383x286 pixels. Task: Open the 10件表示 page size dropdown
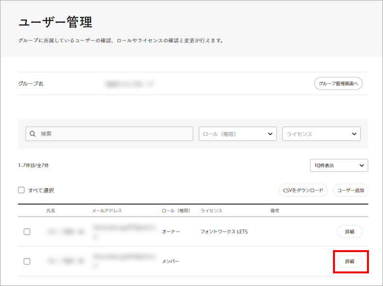coord(339,165)
